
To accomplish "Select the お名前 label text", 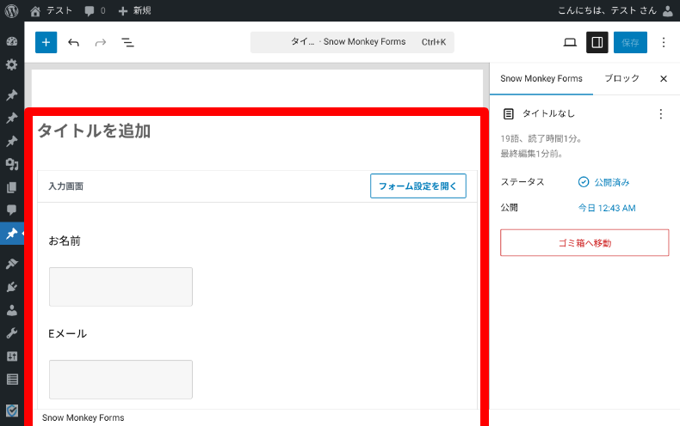I will pos(65,240).
